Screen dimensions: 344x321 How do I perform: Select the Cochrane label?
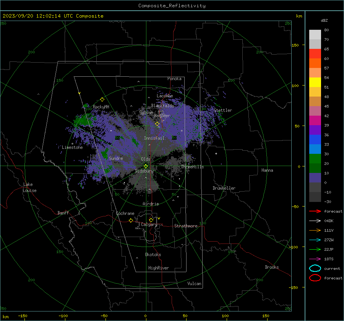(125, 213)
